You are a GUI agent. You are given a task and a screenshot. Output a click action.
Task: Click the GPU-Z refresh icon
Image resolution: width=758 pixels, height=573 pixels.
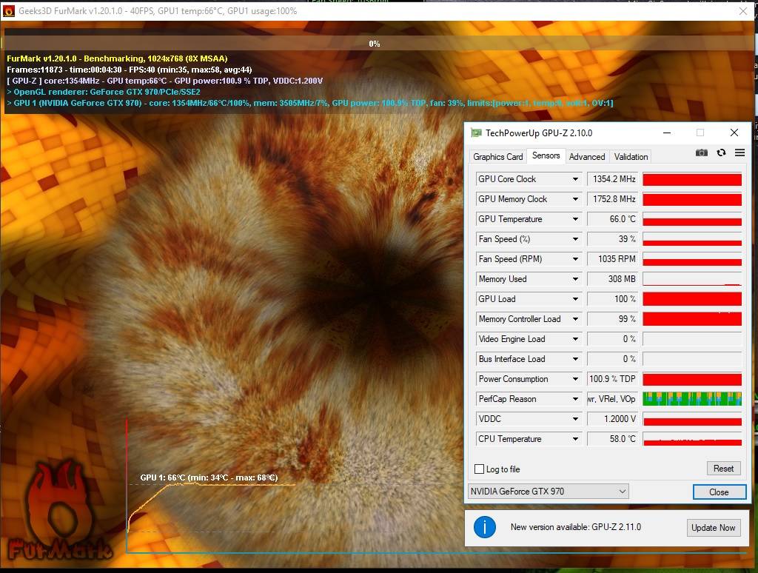pos(721,153)
